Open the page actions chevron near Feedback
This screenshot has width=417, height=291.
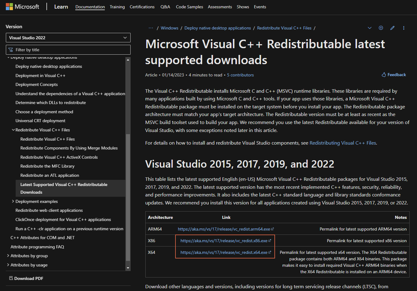pyautogui.click(x=369, y=28)
